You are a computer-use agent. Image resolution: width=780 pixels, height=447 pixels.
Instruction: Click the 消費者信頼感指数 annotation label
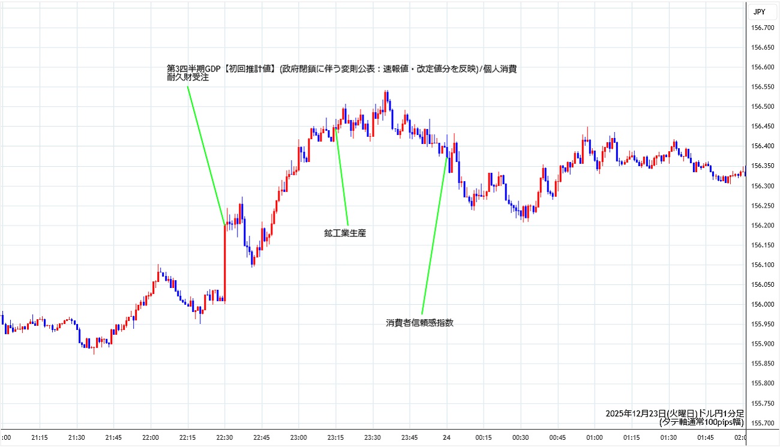point(419,322)
